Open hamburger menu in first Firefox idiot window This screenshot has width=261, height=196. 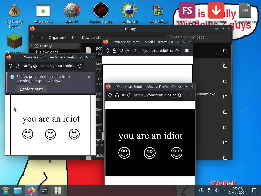[x=90, y=66]
